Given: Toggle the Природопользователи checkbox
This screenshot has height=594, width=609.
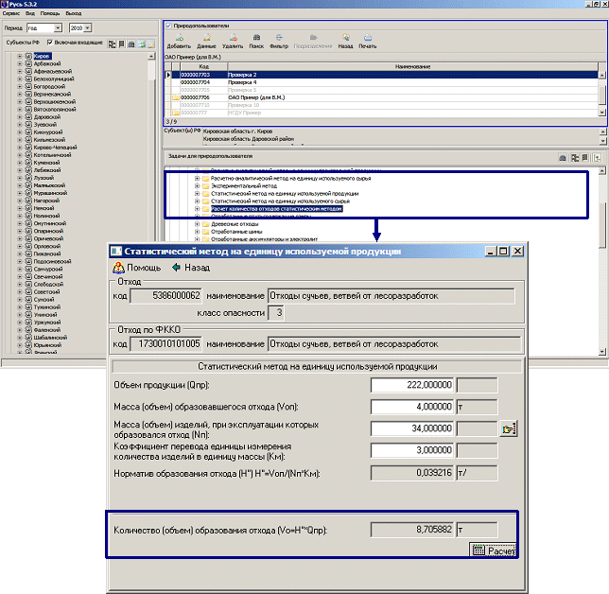Looking at the screenshot, I should pos(168,26).
